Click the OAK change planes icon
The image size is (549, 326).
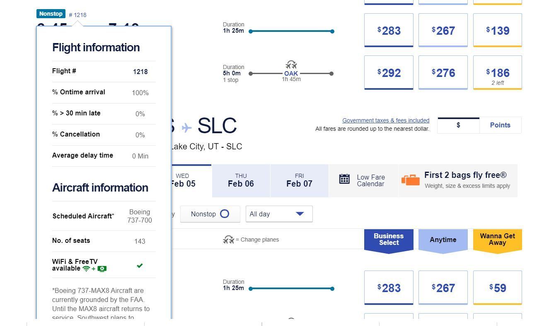[291, 65]
